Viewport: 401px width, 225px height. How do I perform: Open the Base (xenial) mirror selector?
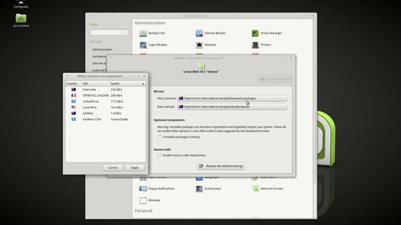(x=232, y=107)
